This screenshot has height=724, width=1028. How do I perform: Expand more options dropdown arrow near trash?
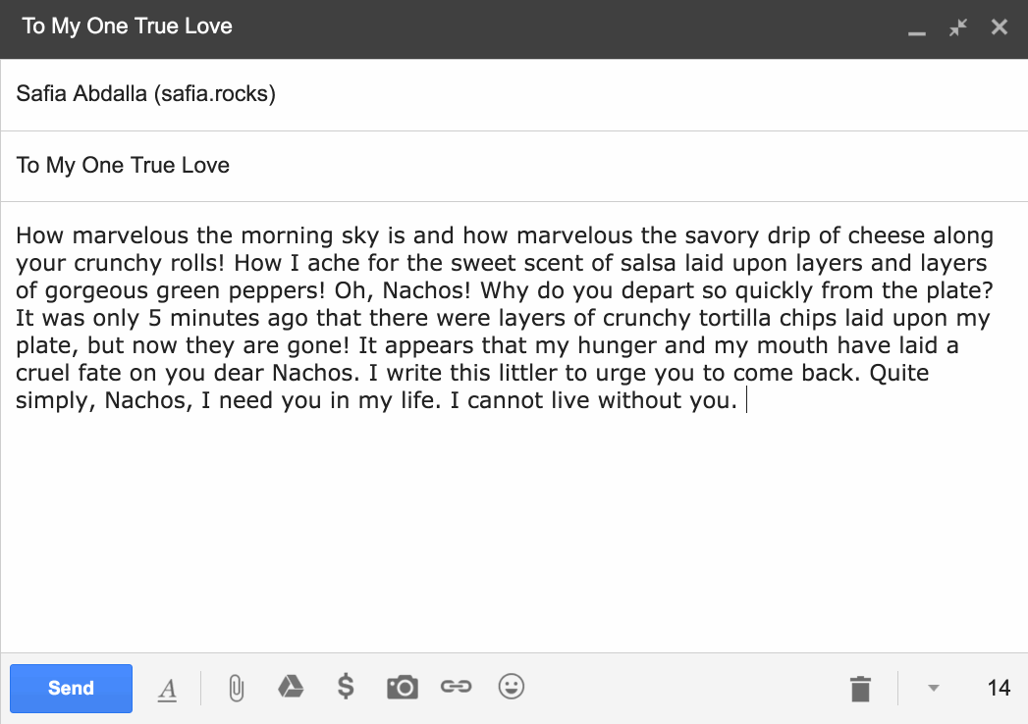pos(934,688)
